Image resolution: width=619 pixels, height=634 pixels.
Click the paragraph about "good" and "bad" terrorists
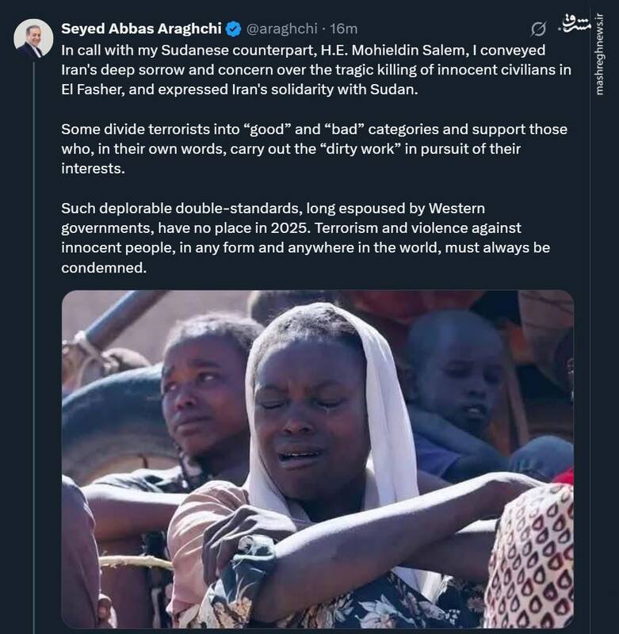(x=314, y=148)
